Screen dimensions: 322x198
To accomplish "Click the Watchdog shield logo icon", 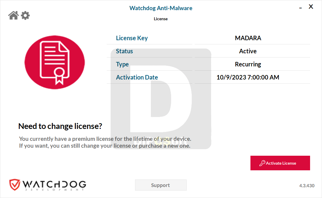I will [15, 185].
